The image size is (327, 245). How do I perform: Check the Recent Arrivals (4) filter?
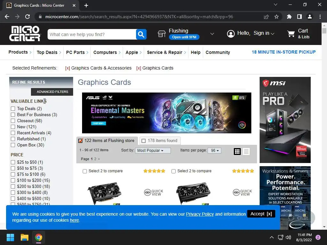click(x=13, y=133)
